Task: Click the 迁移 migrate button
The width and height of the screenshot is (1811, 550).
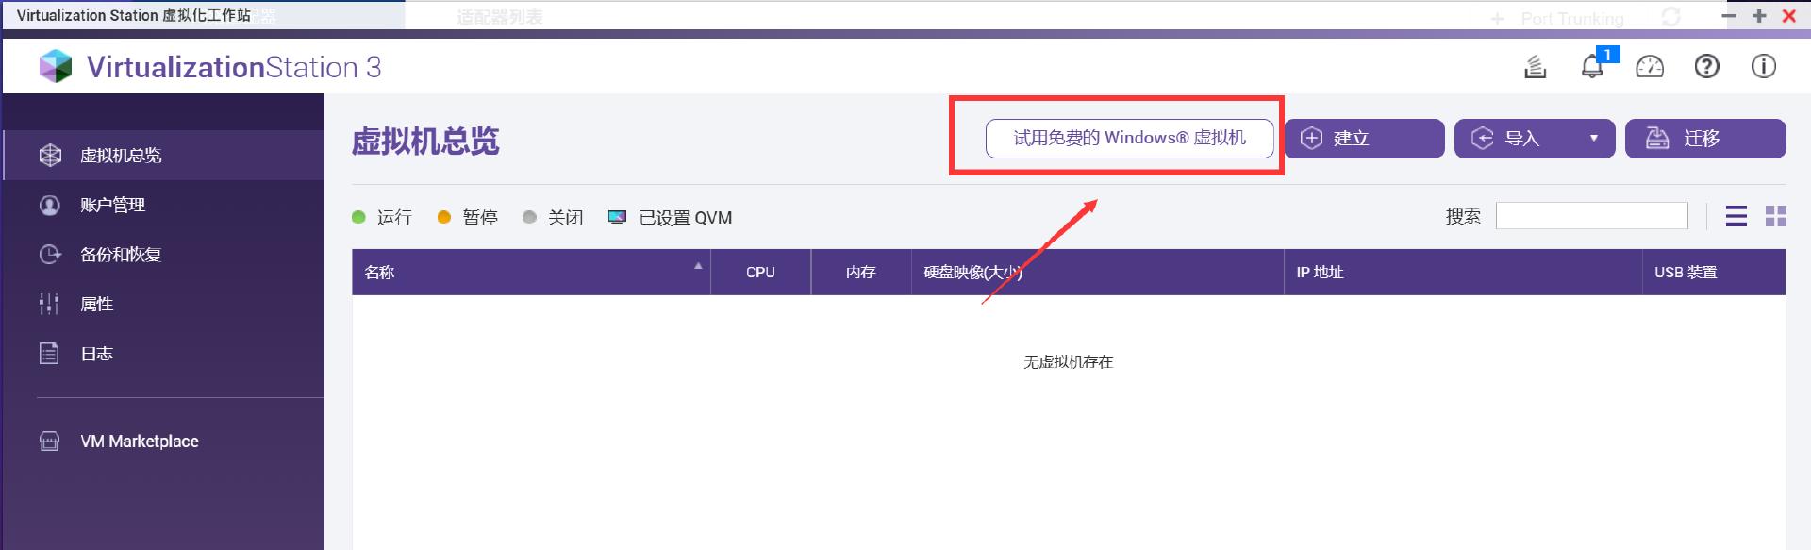Action: 1704,139
